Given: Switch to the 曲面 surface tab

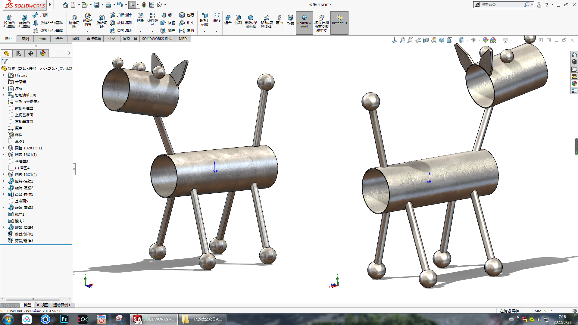Looking at the screenshot, I should pos(42,39).
